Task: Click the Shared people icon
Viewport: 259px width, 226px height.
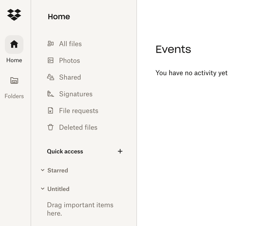Action: (51, 77)
